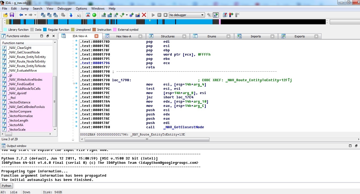
Task: Click the add breakpoint red-dot plus icon
Action: 231,15
